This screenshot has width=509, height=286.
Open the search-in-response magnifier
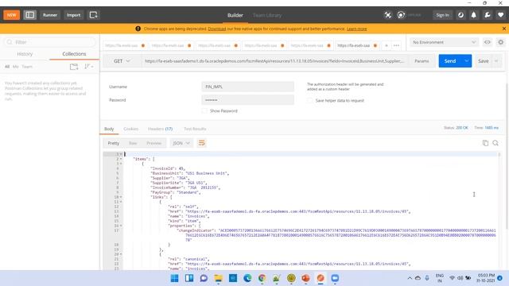pos(495,143)
